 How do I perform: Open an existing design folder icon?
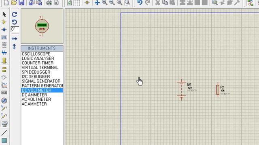tap(14, 2)
